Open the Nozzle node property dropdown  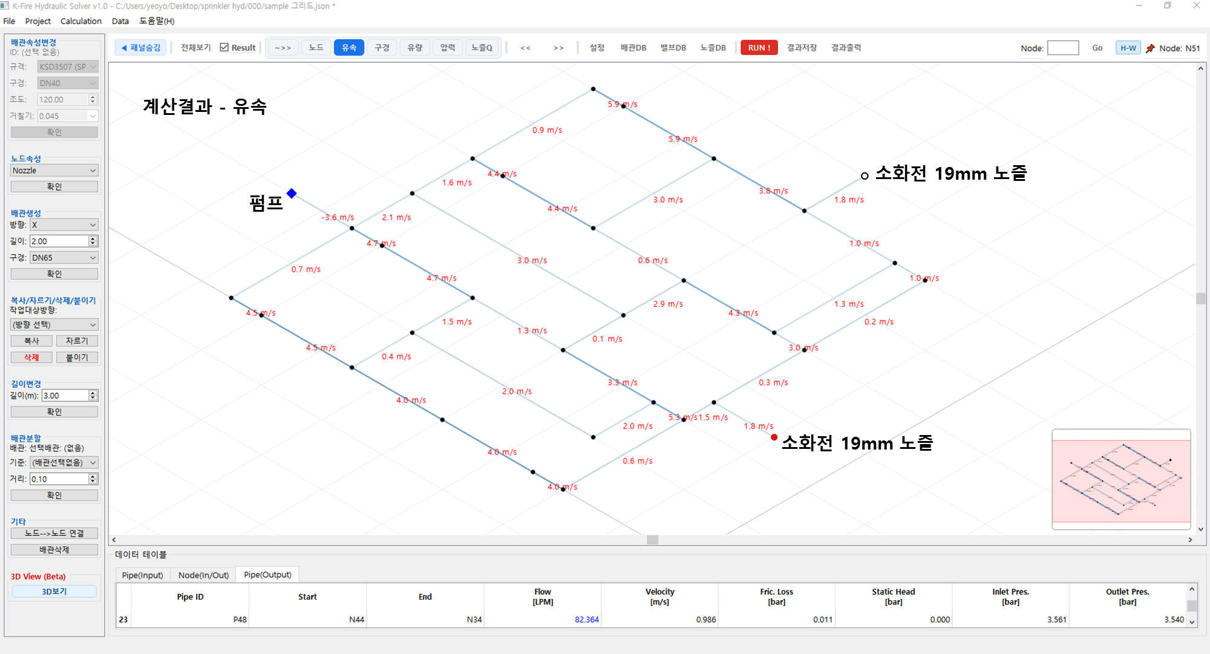click(54, 171)
